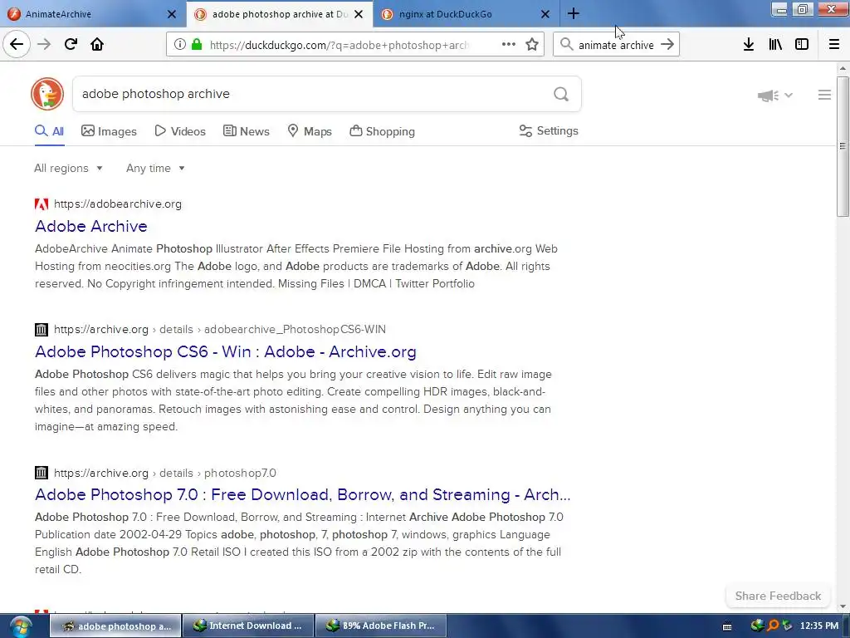This screenshot has width=850, height=638.
Task: Click the Share Feedback button
Action: pos(778,596)
